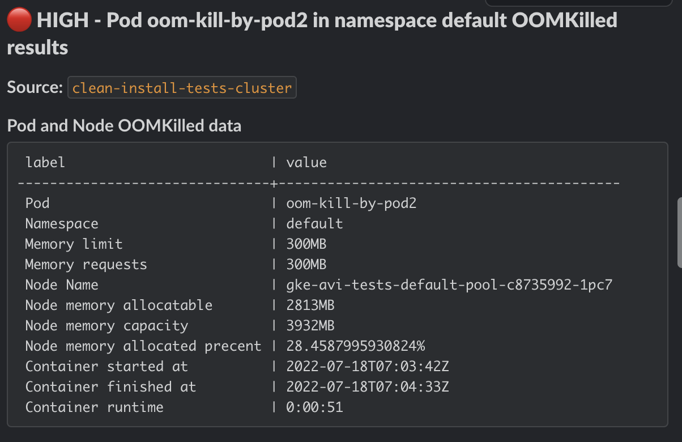Click the "Source:" label
Image resolution: width=682 pixels, height=442 pixels.
[35, 88]
